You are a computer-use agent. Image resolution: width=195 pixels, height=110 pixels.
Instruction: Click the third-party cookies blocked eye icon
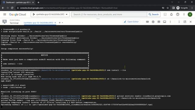(x=163, y=8)
